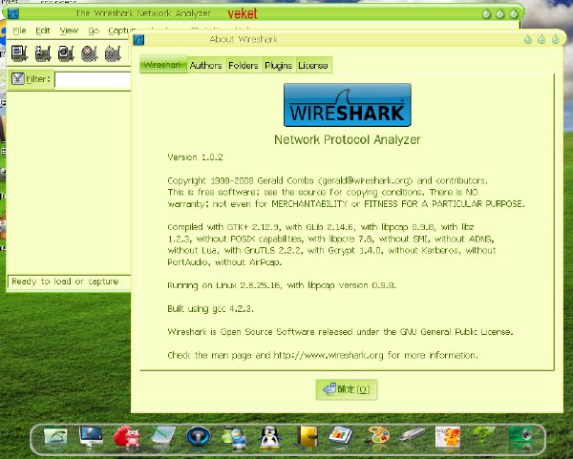Click the 'Built using gcc 4.2.3.' line

[210, 309]
